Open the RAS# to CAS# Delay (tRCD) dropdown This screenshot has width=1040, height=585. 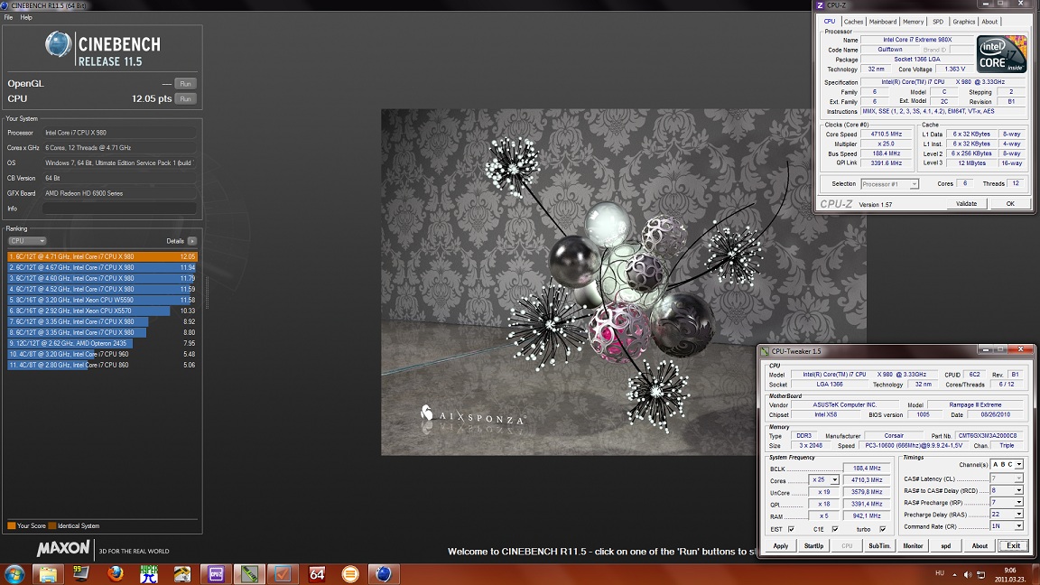click(x=1007, y=490)
